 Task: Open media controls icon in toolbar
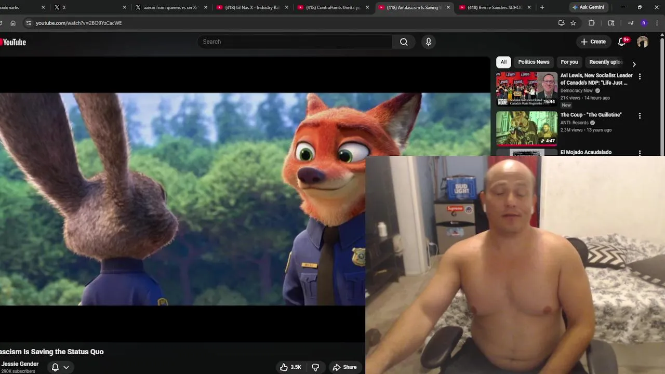630,23
